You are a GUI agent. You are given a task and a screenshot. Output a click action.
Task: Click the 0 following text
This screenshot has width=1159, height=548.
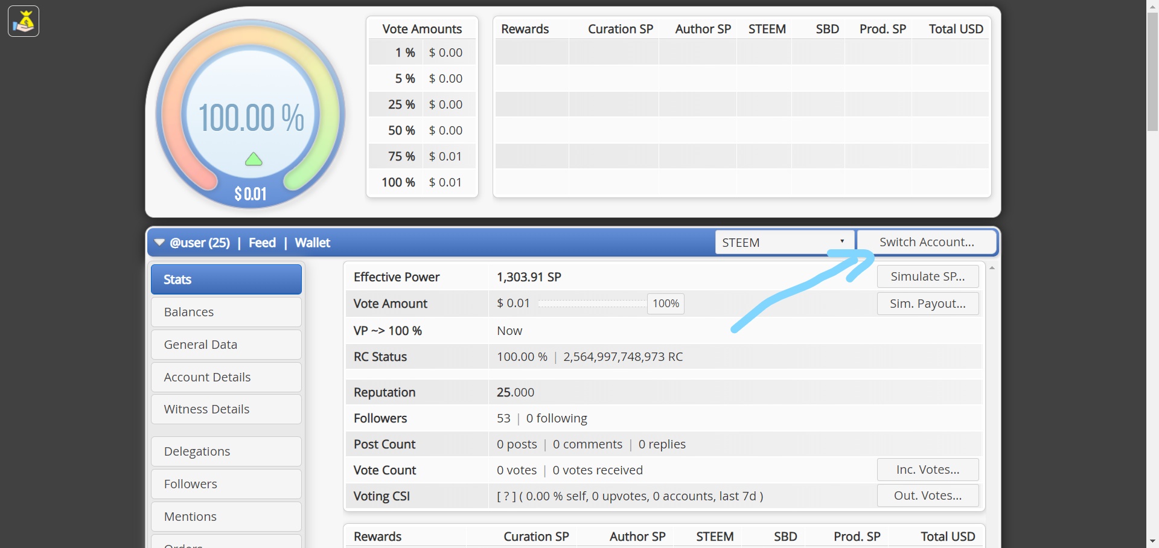(557, 418)
